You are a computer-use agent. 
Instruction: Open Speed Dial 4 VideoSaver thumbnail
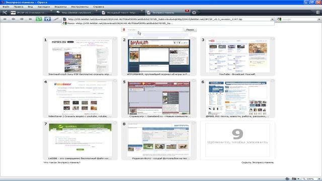pyautogui.click(x=80, y=98)
